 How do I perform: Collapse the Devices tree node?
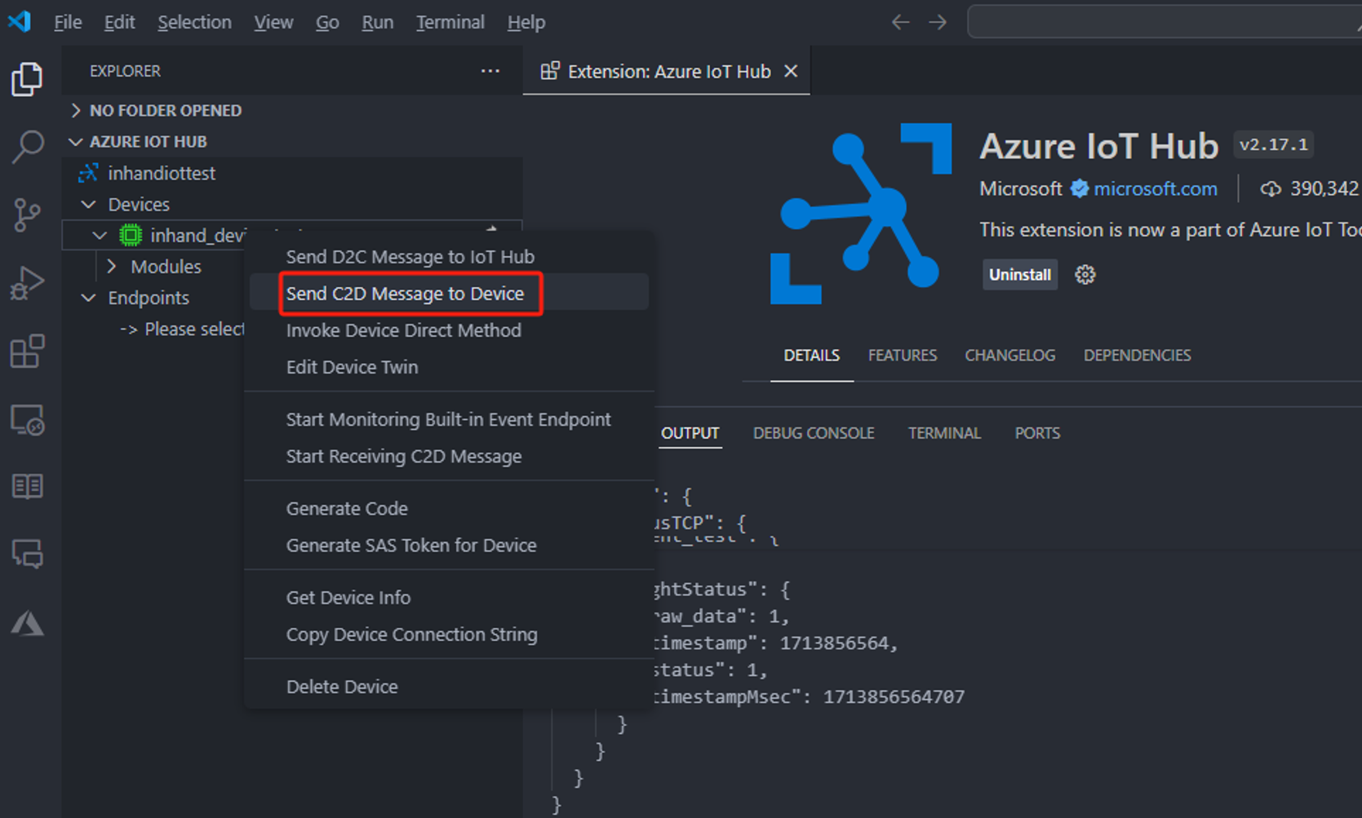[89, 204]
